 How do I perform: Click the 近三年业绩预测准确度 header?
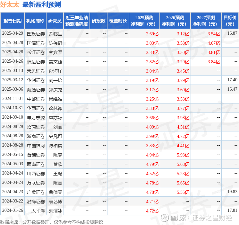[77, 21]
